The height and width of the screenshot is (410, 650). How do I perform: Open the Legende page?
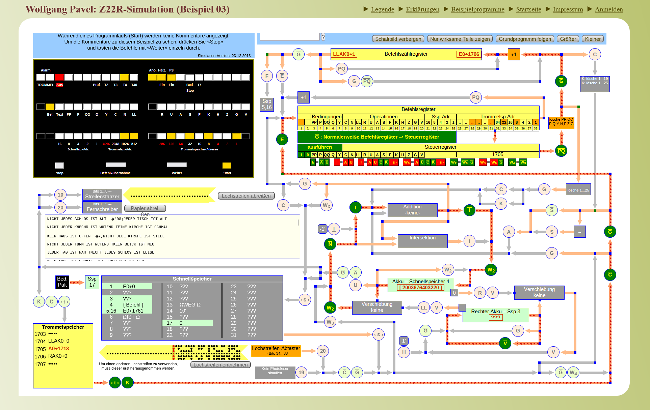(x=383, y=9)
